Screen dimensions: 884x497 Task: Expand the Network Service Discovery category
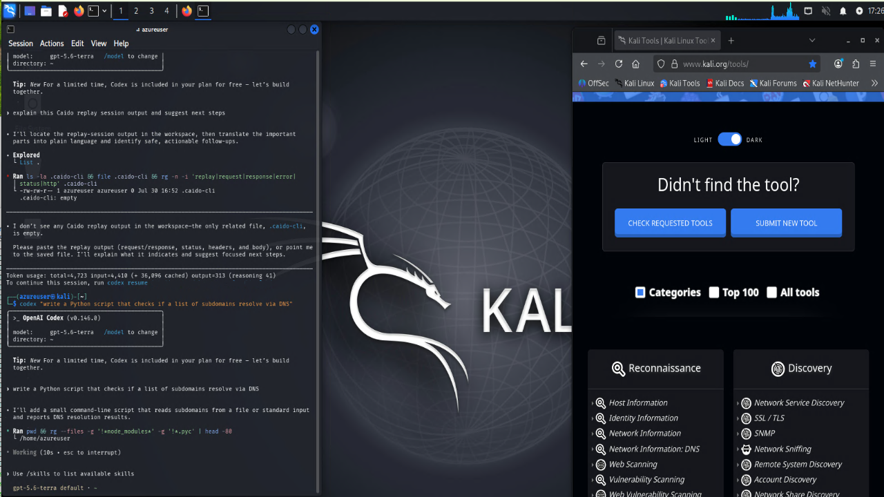pyautogui.click(x=790, y=402)
